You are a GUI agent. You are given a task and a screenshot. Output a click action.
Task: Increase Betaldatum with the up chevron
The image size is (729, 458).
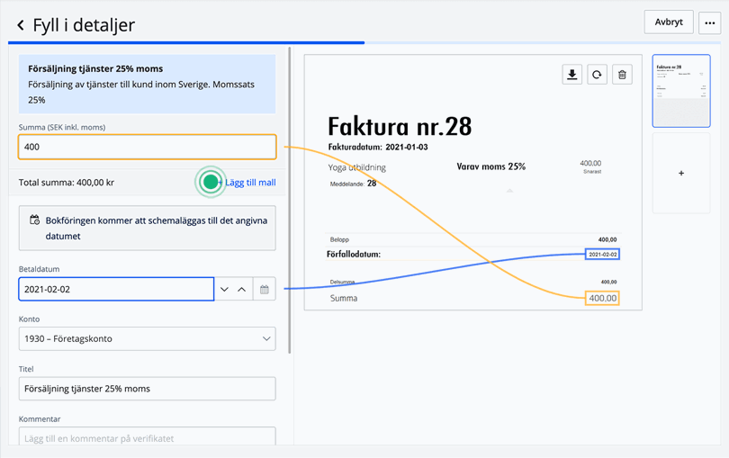click(241, 289)
